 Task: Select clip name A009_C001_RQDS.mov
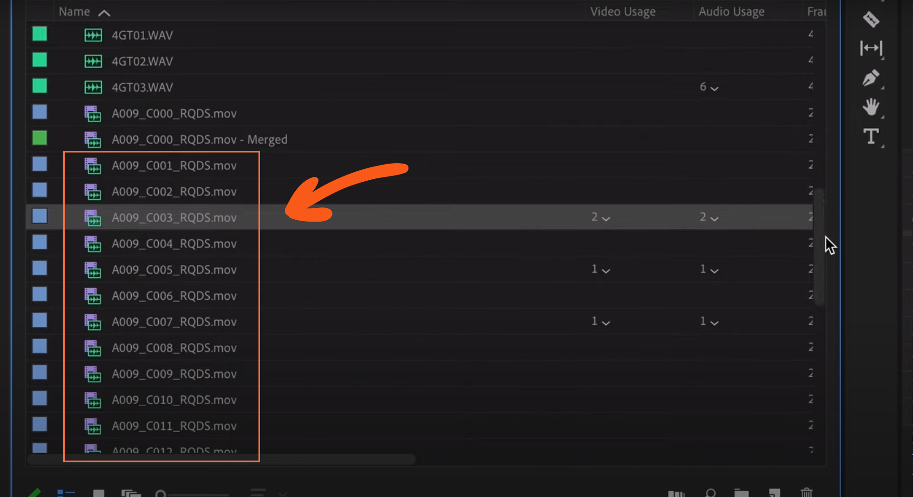pyautogui.click(x=174, y=166)
